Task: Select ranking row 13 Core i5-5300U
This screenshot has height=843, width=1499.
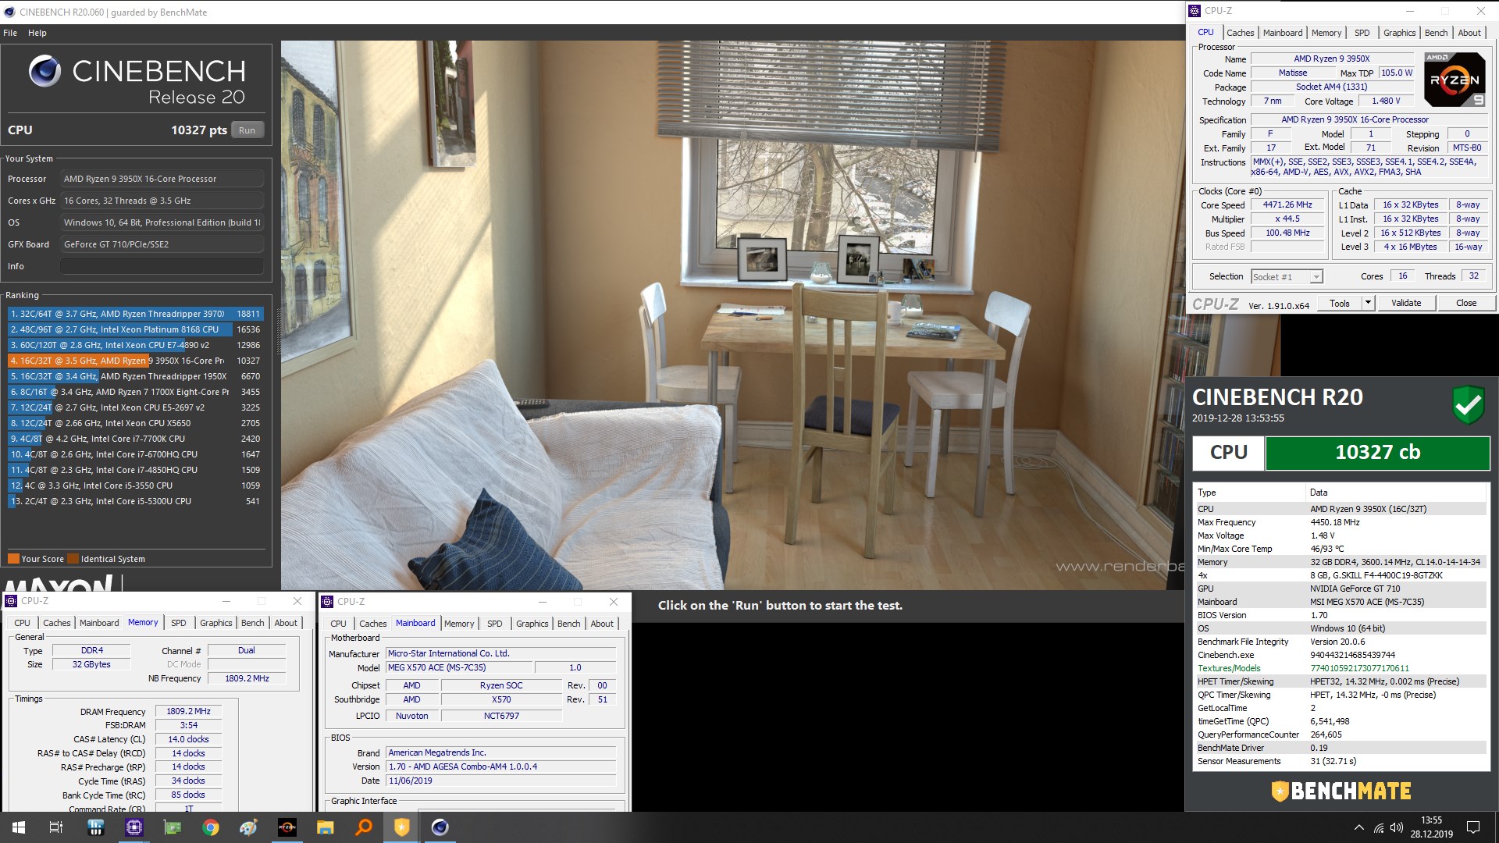Action: [x=136, y=501]
